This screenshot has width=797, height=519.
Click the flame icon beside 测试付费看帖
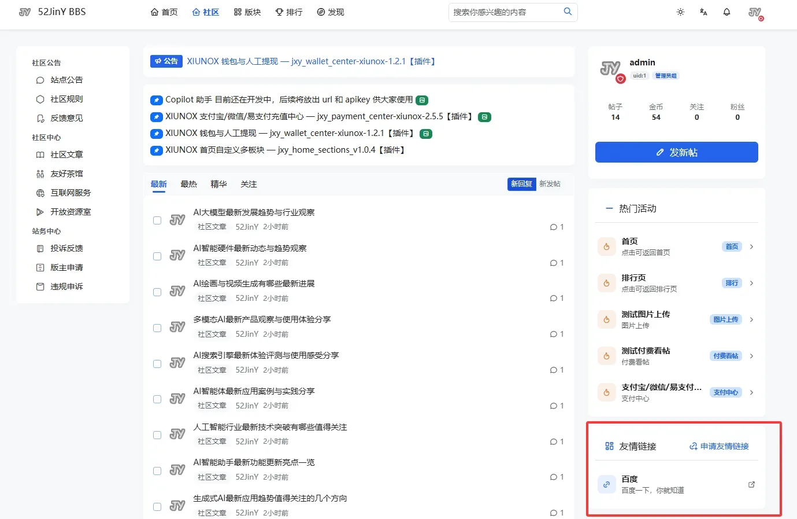pos(606,356)
